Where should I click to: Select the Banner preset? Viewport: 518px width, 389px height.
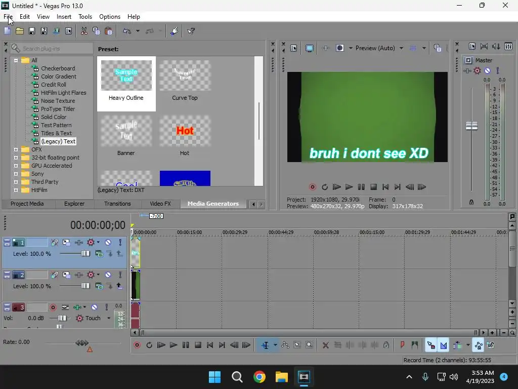(x=126, y=136)
